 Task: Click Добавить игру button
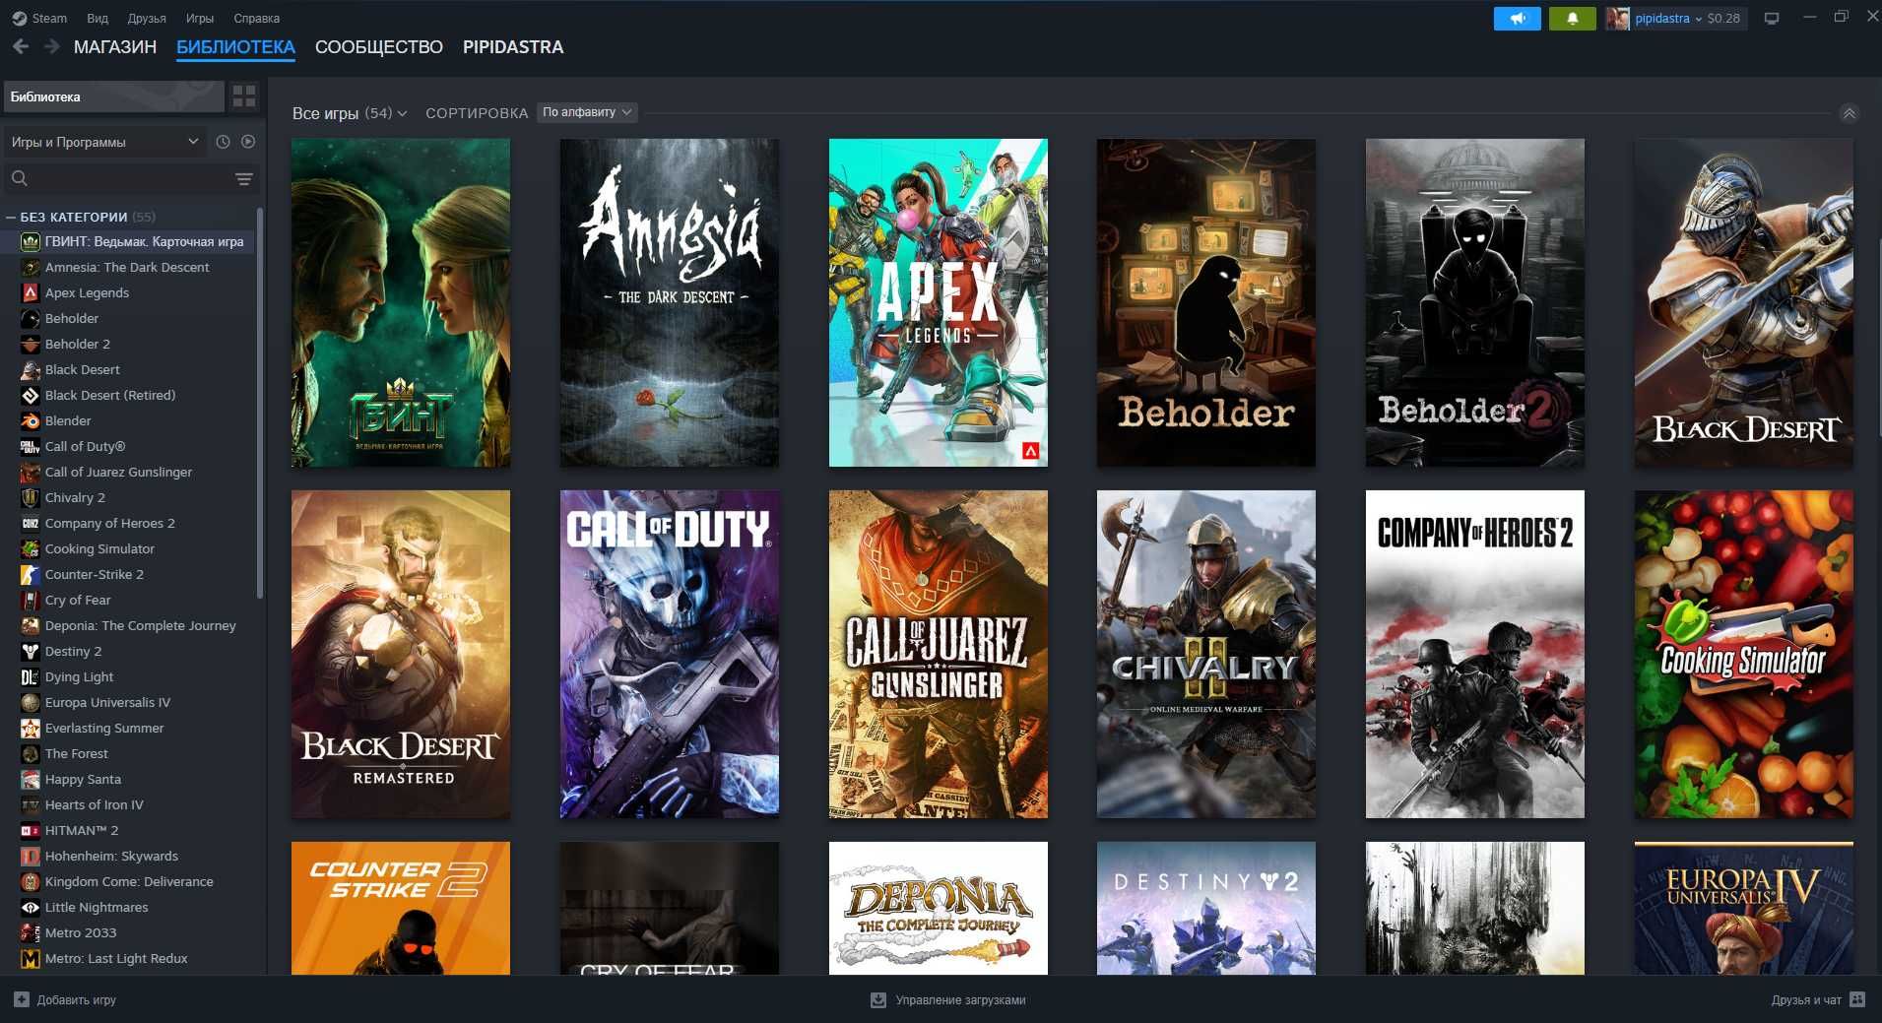point(65,999)
